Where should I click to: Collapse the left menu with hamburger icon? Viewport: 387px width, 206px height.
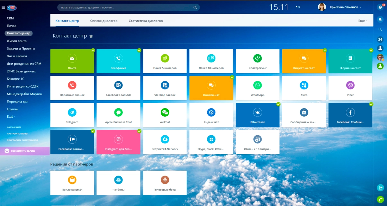[3, 7]
